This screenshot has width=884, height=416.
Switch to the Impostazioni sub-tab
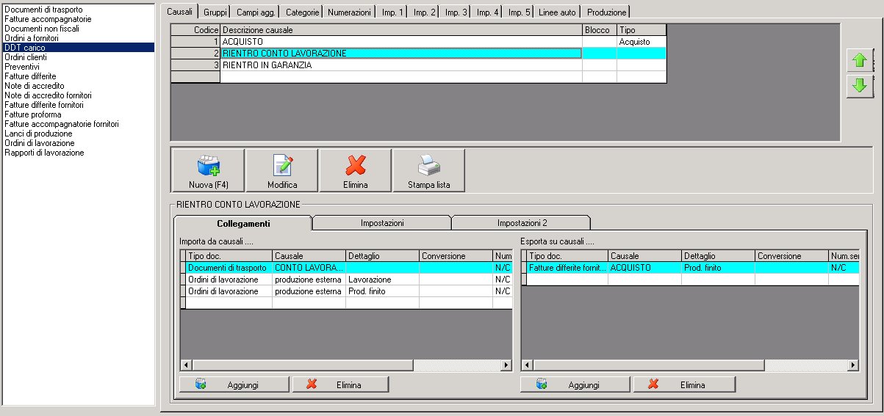point(382,222)
